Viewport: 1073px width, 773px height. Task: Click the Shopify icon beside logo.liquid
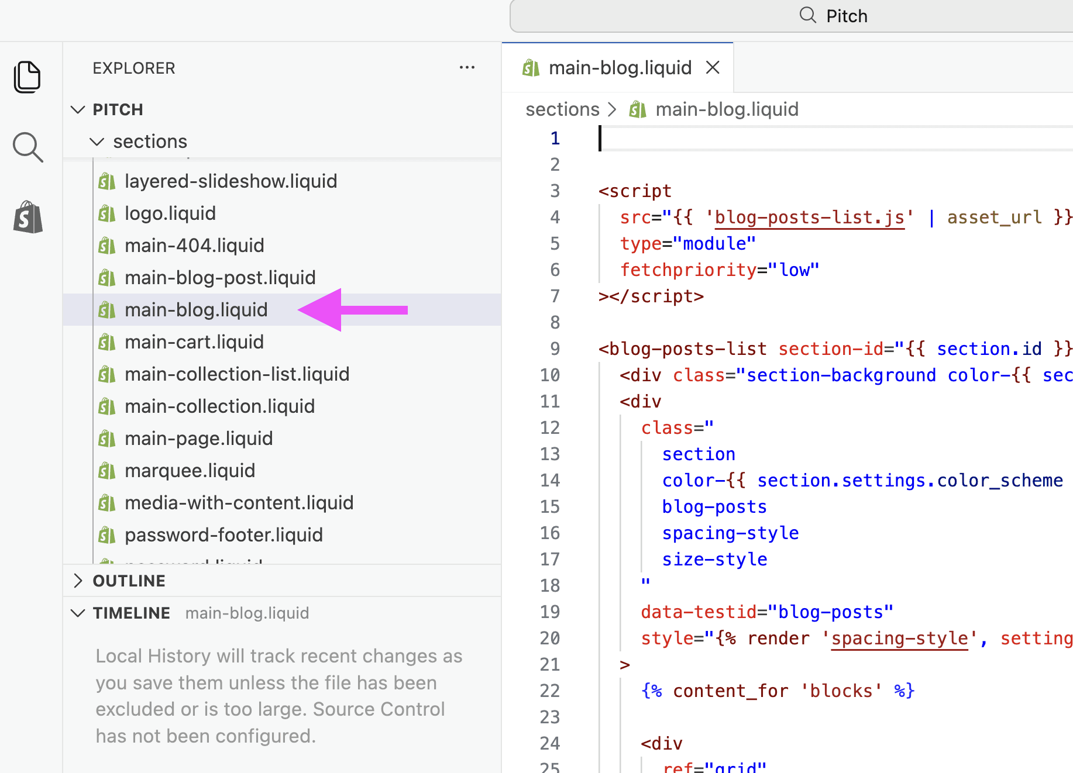106,213
